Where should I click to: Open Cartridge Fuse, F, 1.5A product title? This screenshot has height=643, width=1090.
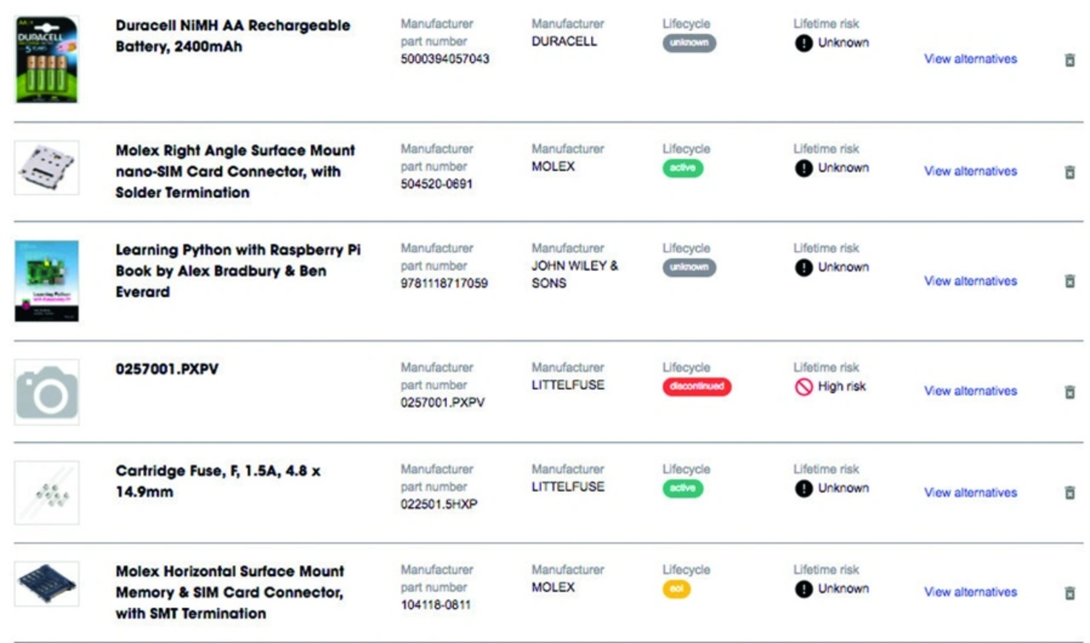[x=218, y=481]
